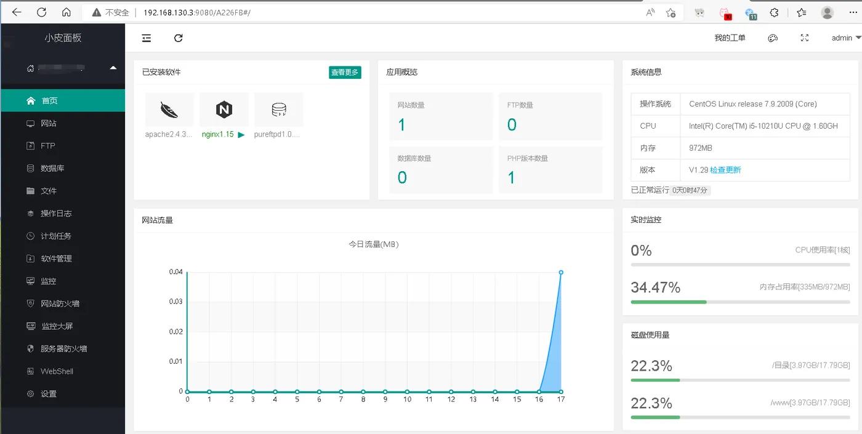Viewport: 862px width, 434px height.
Task: Click the 972MB memory value
Action: (701, 148)
